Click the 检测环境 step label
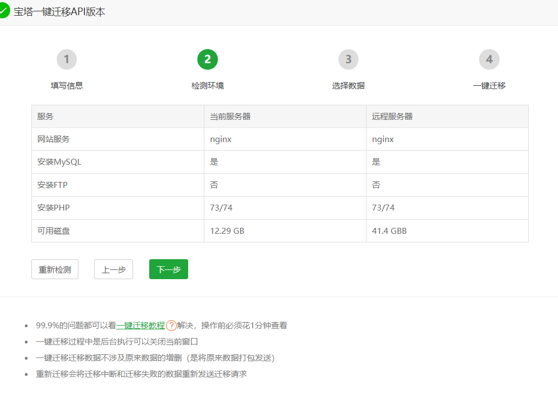Screen dimensions: 558x419 coord(208,85)
